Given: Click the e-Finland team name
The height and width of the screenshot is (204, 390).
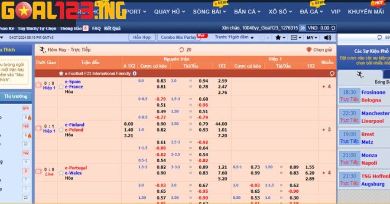Looking at the screenshot, I should click(75, 125).
